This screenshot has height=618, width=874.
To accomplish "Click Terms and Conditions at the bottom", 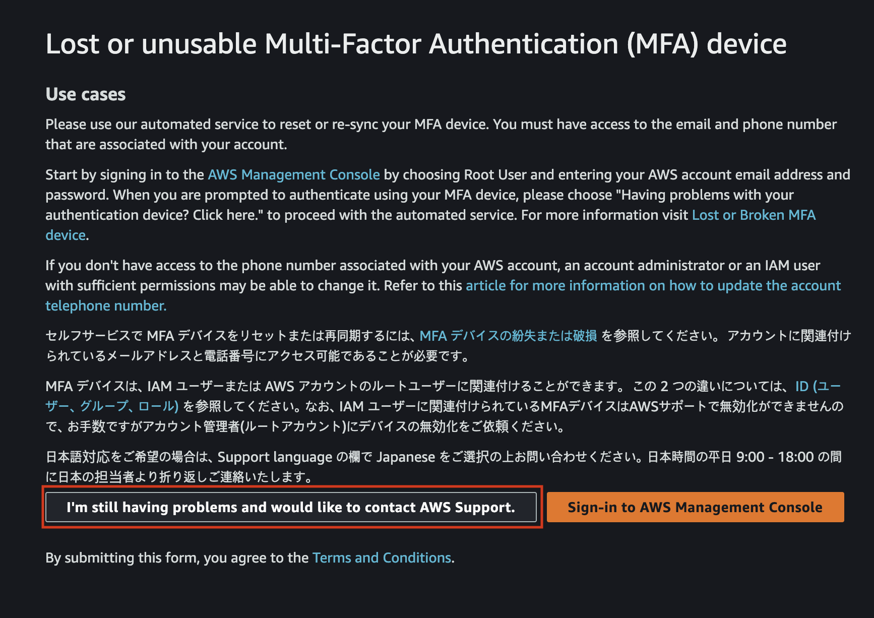I will (x=381, y=558).
